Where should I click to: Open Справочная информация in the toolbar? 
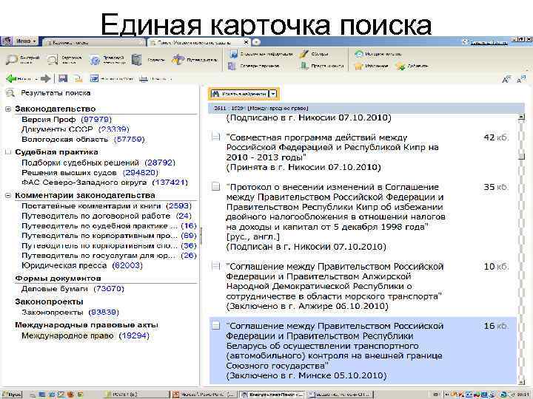click(261, 54)
